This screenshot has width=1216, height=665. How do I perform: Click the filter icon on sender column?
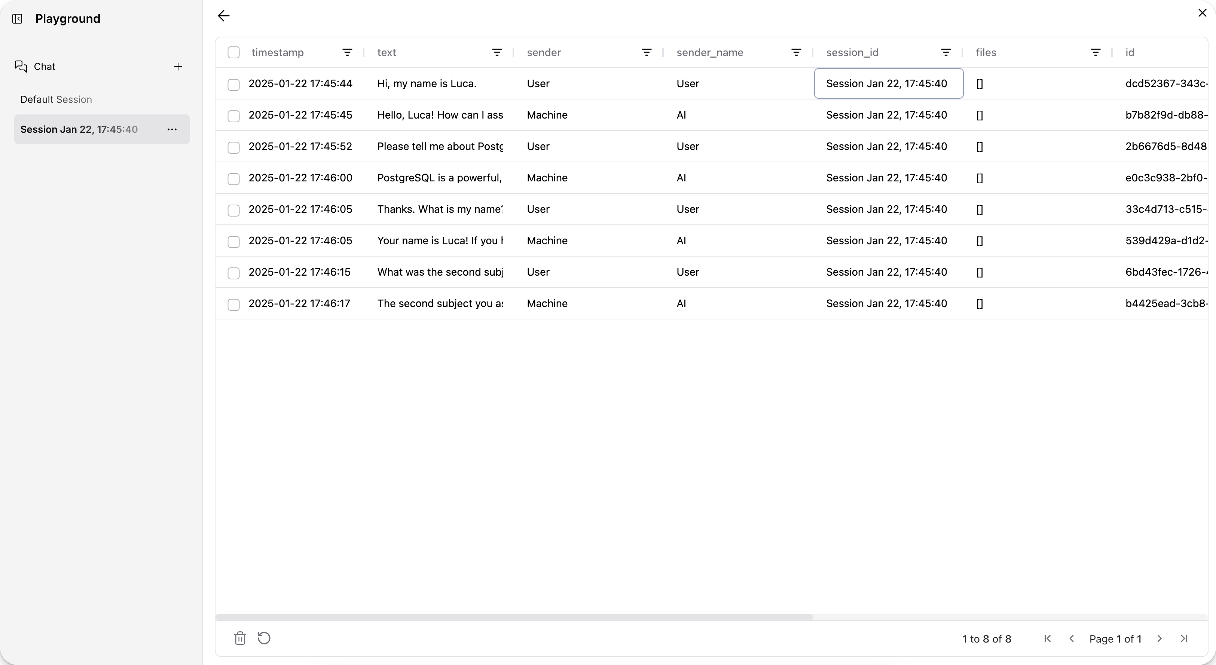click(x=647, y=52)
